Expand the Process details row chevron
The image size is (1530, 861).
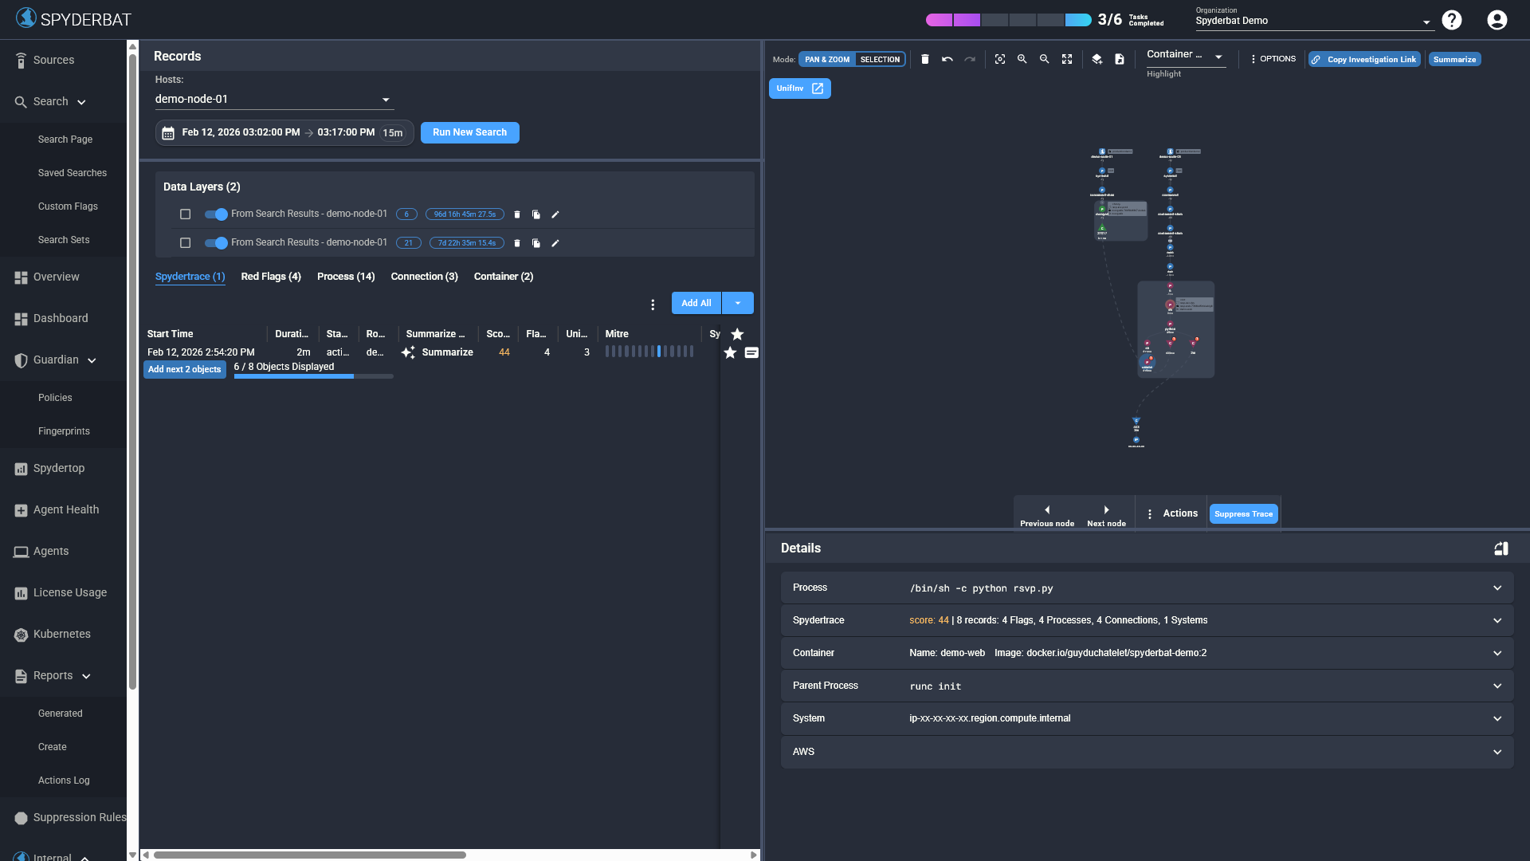pyautogui.click(x=1497, y=588)
